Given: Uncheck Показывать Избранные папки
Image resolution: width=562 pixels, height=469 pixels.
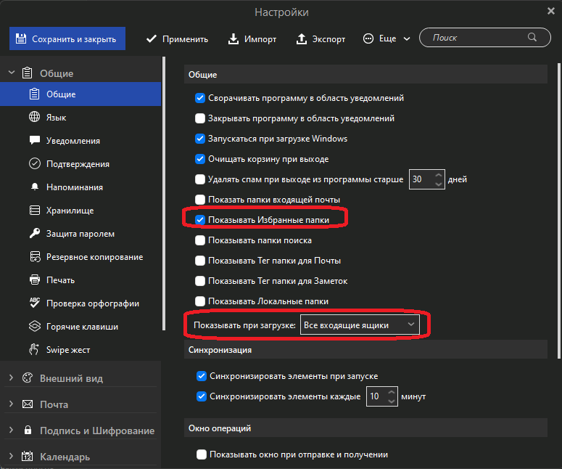Looking at the screenshot, I should click(x=200, y=220).
